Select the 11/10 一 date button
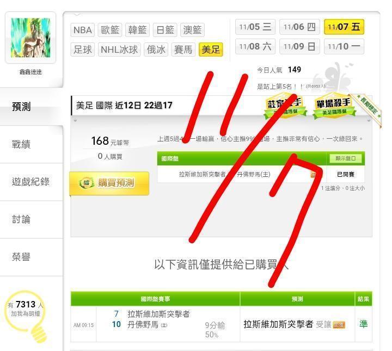Image resolution: width=392 pixels, height=351 pixels. 344,46
